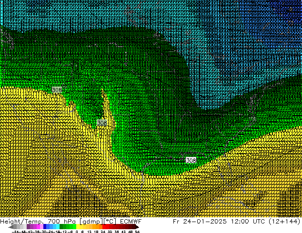The width and height of the screenshot is (302, 233).
Task: Click the gray left arrow end of legend
Action: pyautogui.click(x=11, y=227)
